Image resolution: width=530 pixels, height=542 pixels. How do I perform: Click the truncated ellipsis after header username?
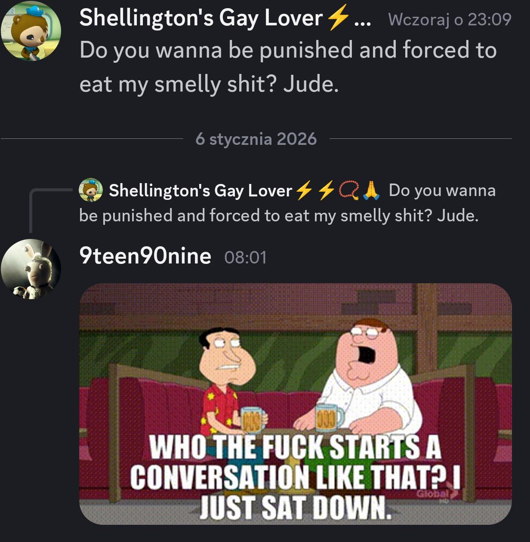click(362, 21)
